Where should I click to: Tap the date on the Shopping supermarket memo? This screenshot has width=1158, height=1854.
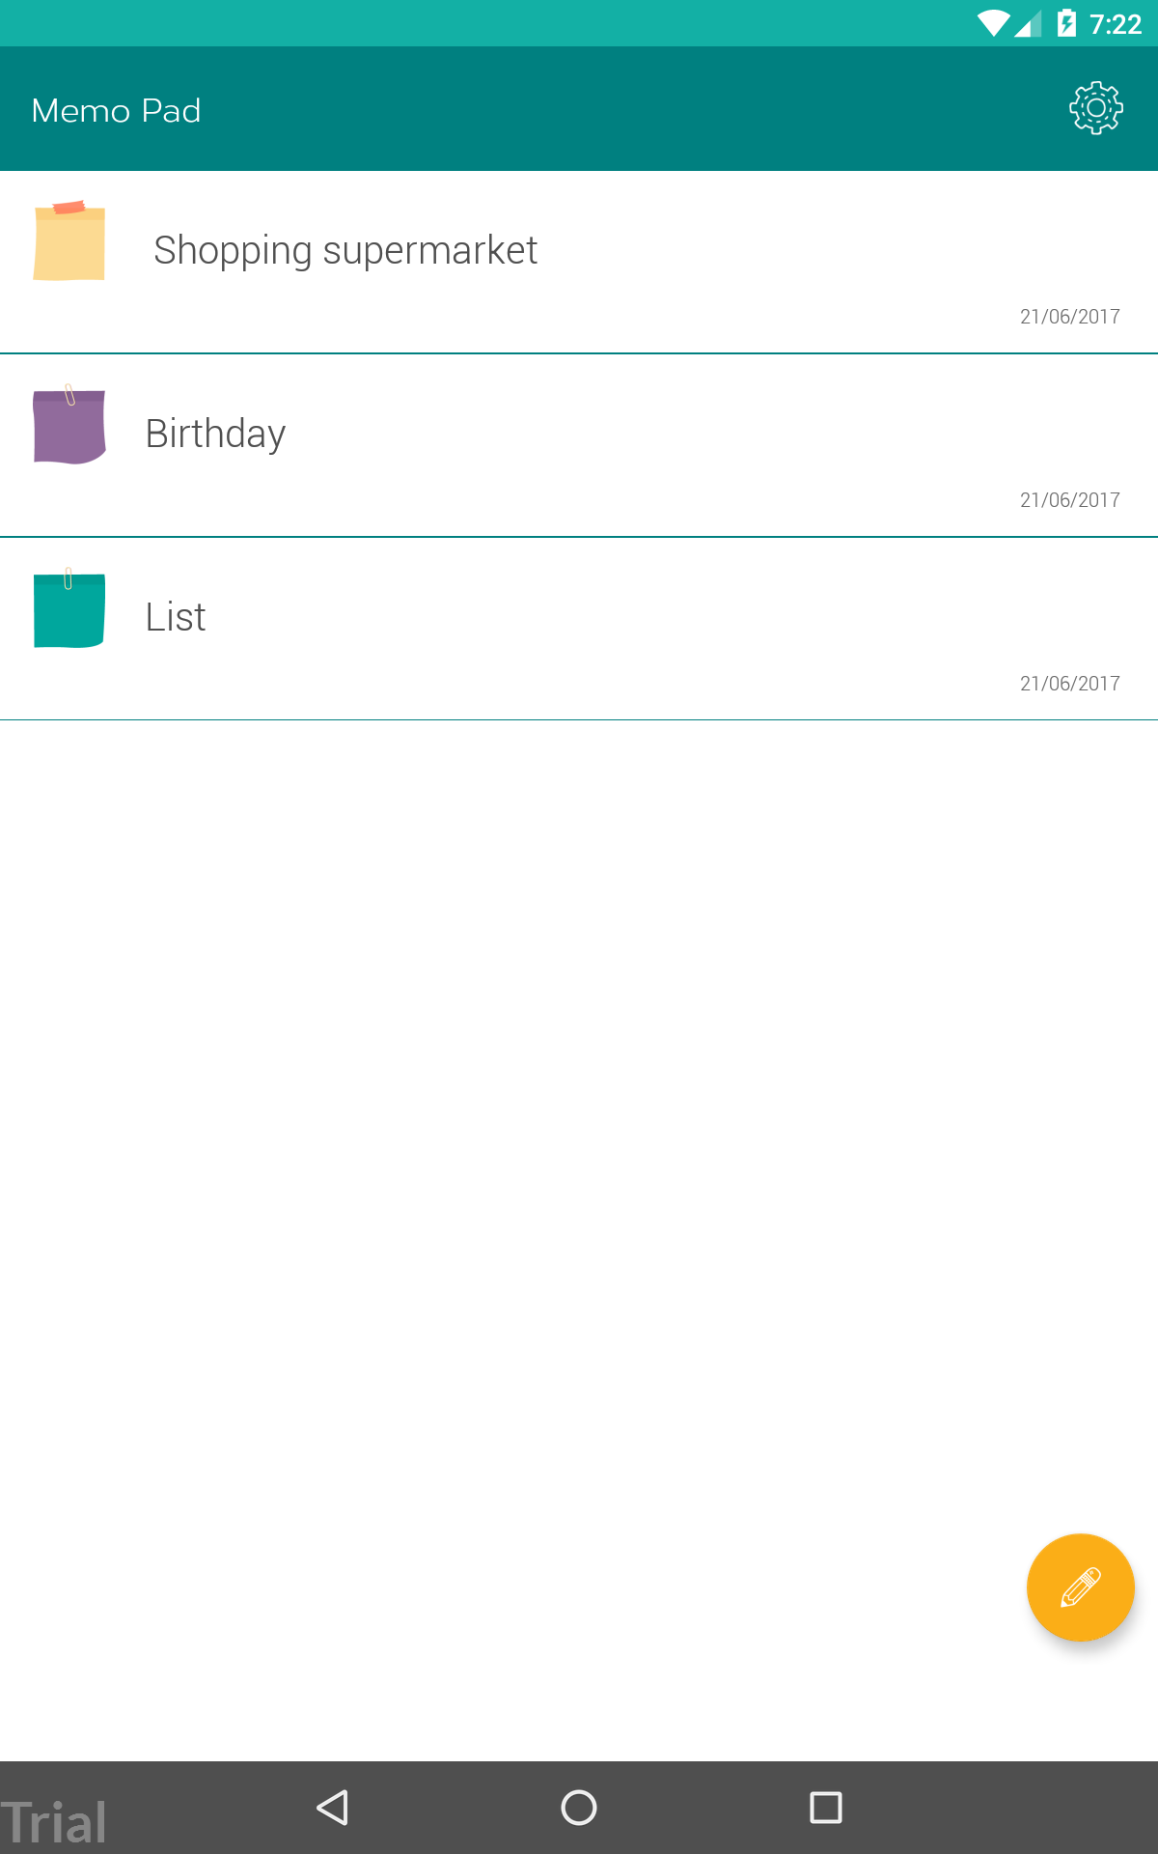tap(1068, 316)
